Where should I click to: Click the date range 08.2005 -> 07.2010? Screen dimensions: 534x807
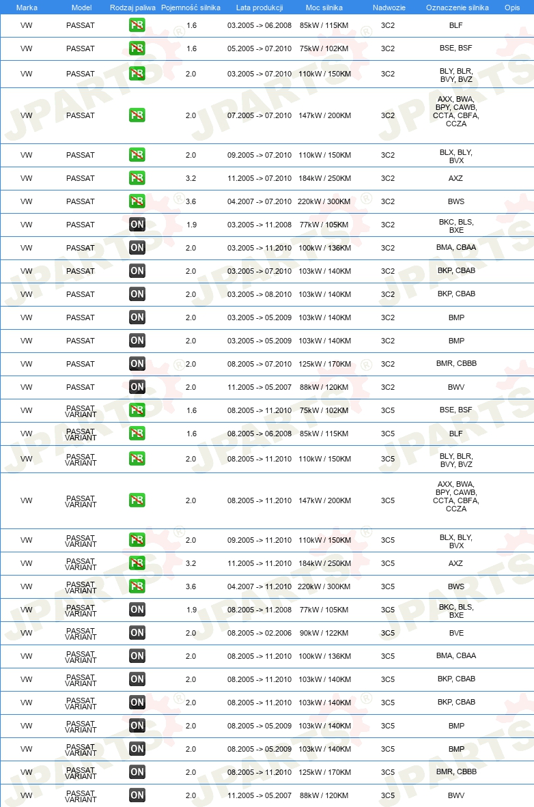point(259,364)
